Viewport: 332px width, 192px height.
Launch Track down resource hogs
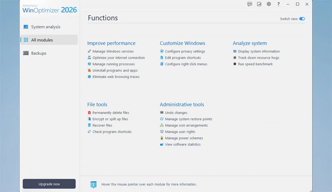pyautogui.click(x=259, y=58)
